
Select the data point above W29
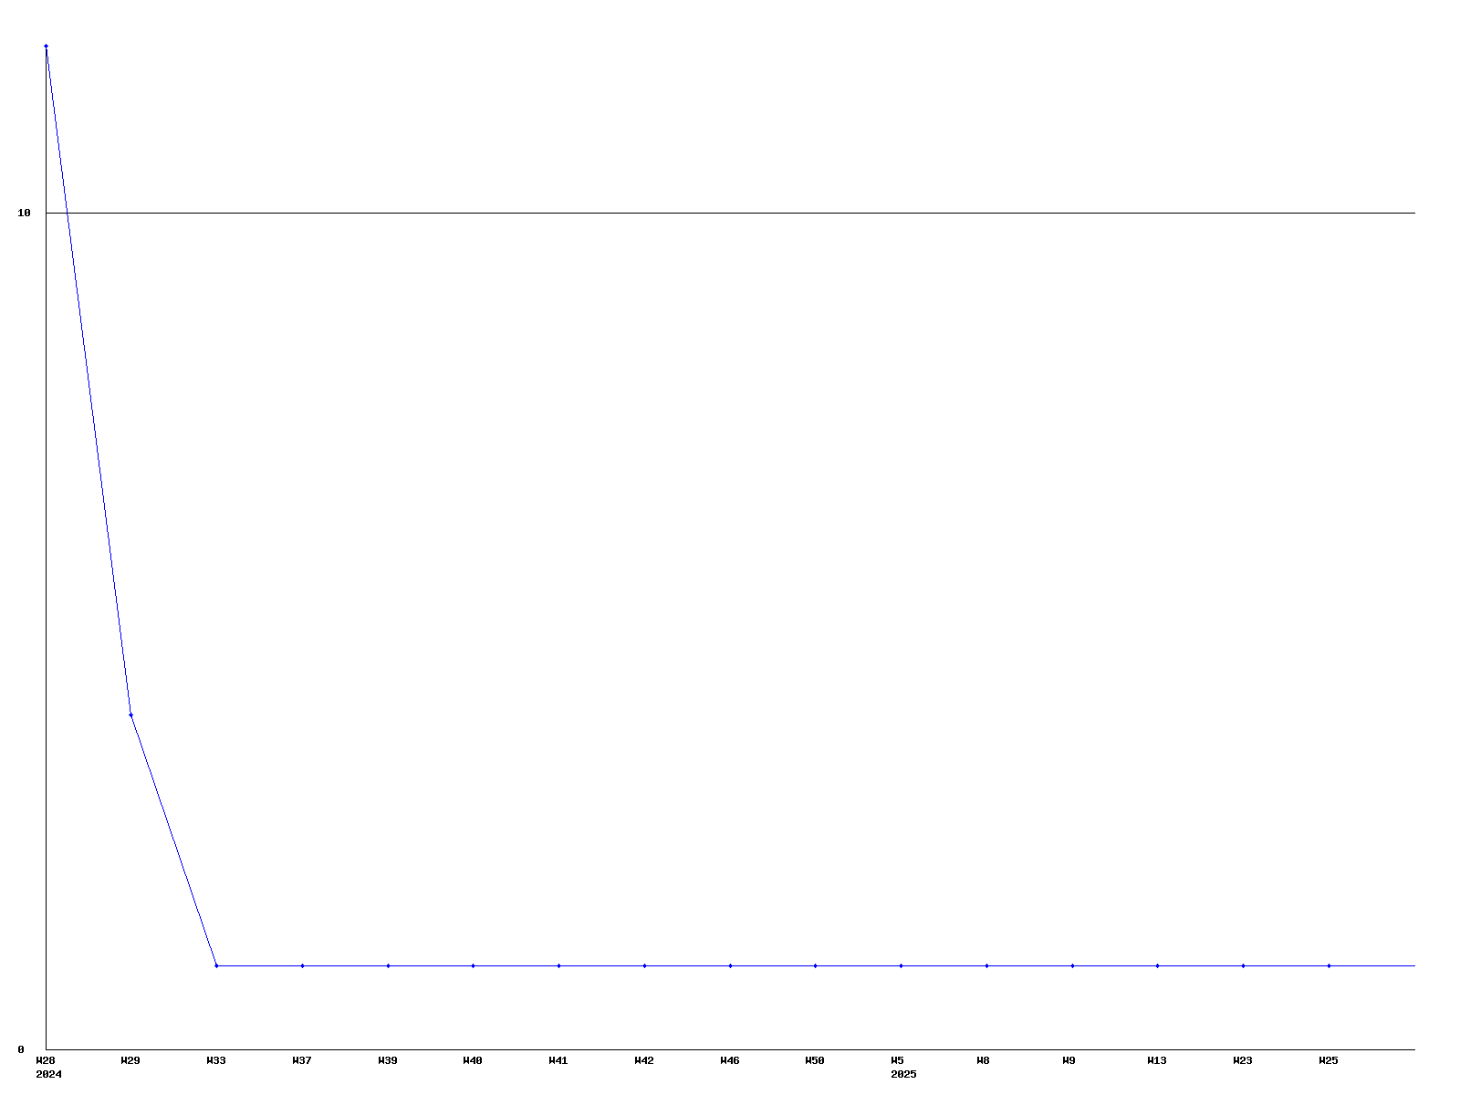[x=130, y=714]
